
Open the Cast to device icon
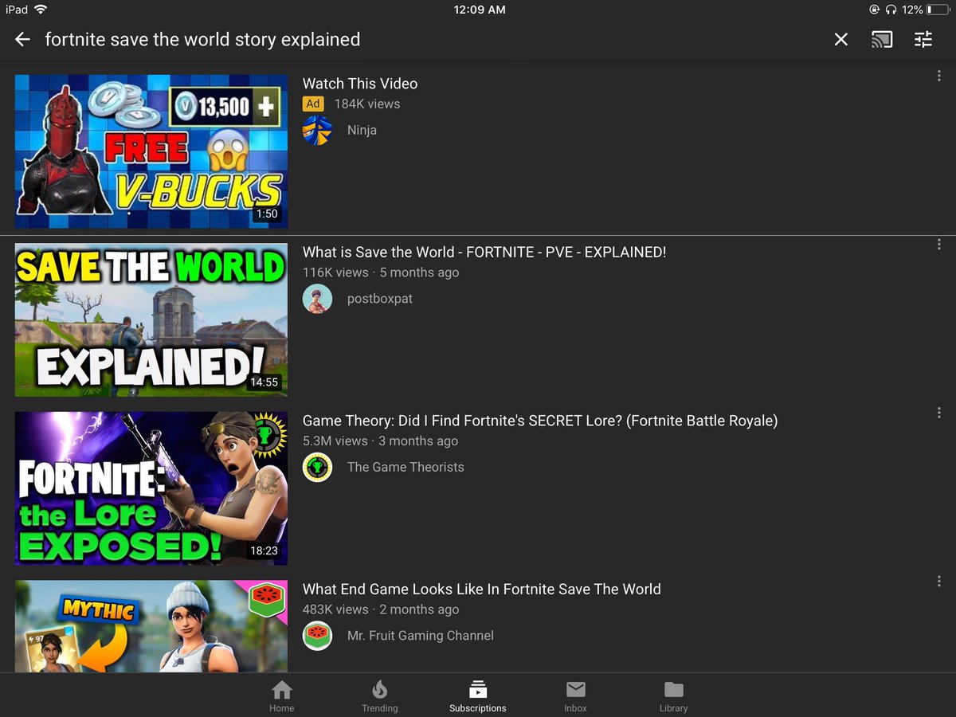click(x=882, y=39)
